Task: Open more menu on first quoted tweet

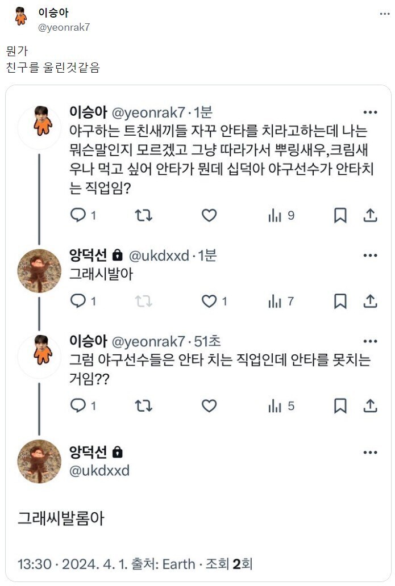Action: click(370, 112)
